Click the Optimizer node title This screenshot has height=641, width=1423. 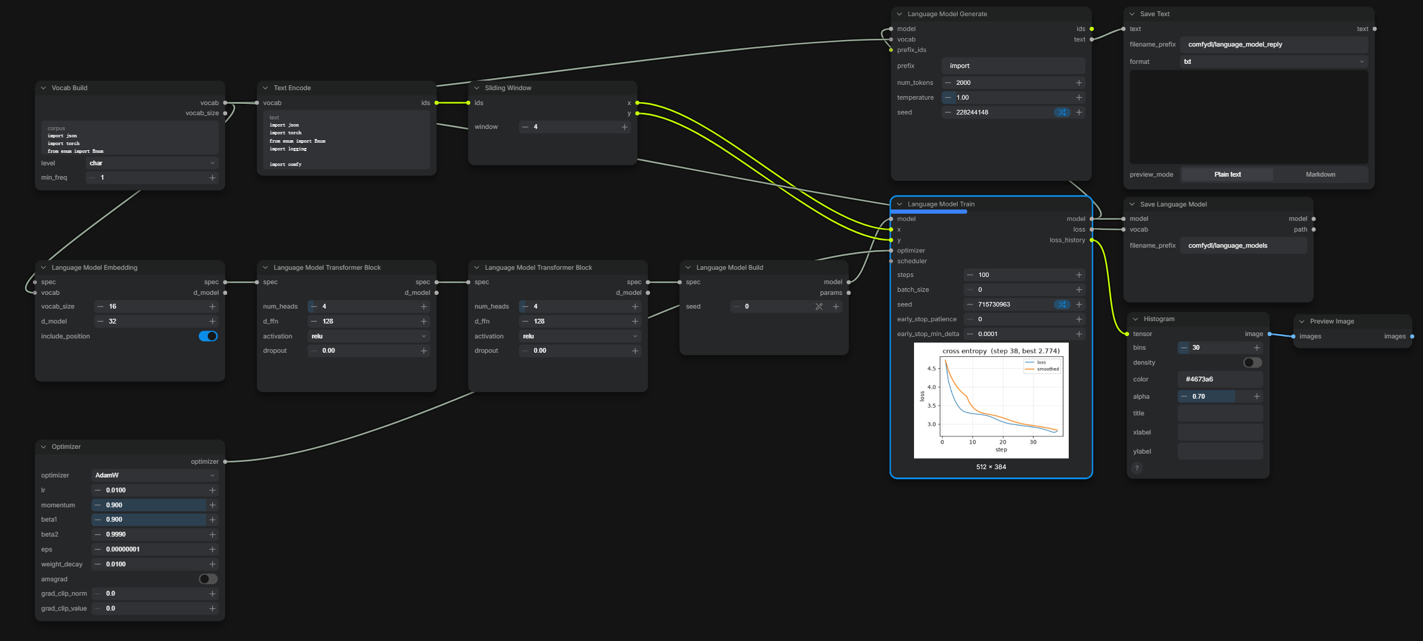coord(66,446)
